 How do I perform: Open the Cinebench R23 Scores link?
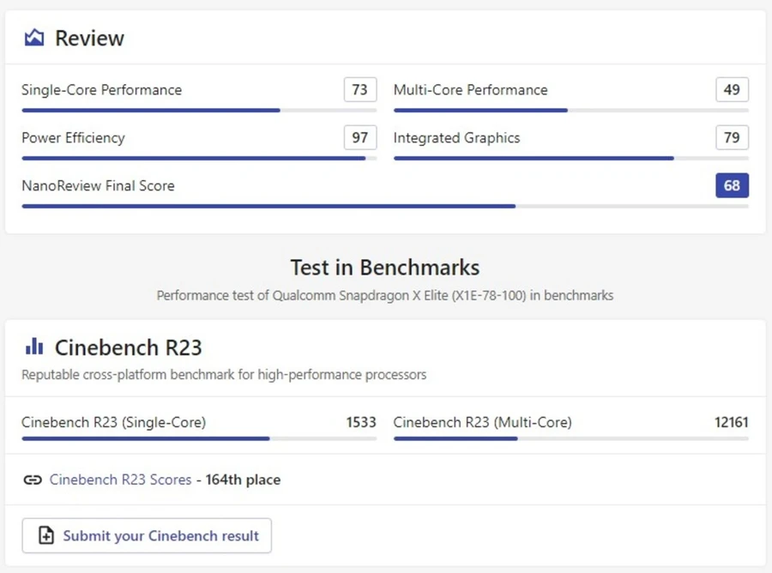[x=120, y=480]
